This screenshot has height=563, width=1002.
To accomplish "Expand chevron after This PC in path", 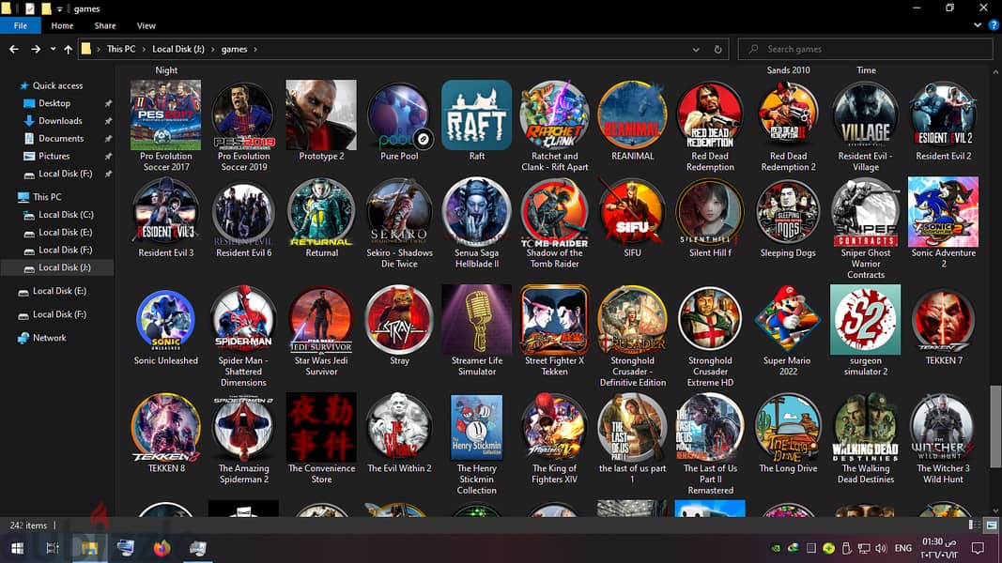I will tap(144, 49).
